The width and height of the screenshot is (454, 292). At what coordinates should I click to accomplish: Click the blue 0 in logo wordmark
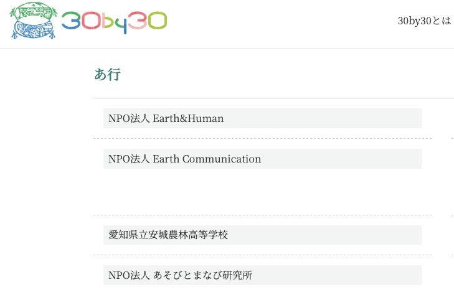tap(91, 21)
